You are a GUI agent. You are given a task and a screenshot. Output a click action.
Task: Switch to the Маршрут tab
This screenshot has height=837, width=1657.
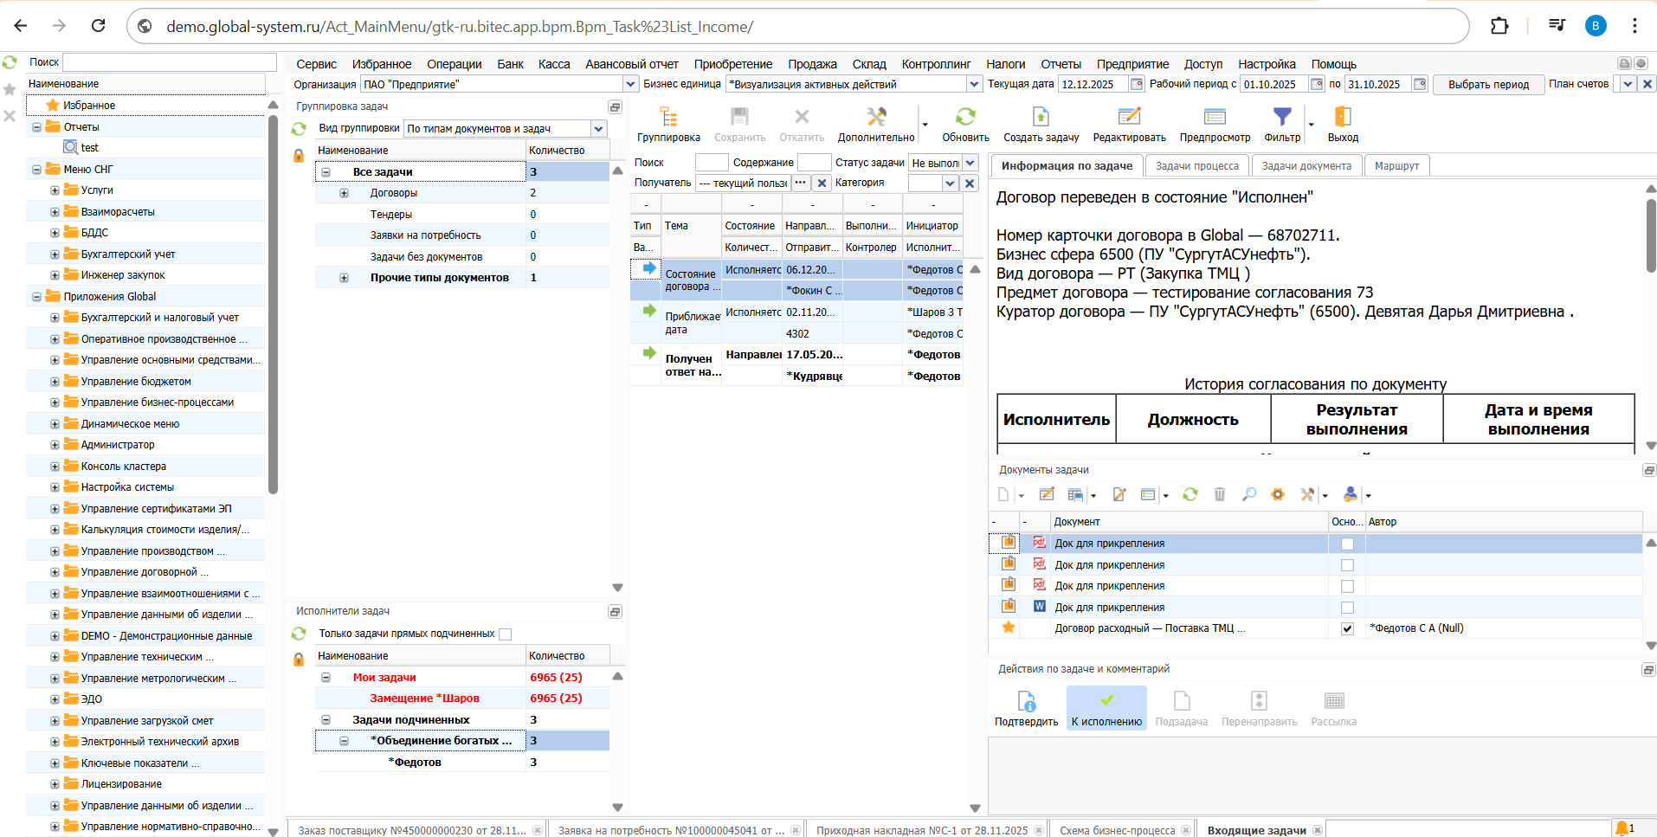click(1396, 166)
